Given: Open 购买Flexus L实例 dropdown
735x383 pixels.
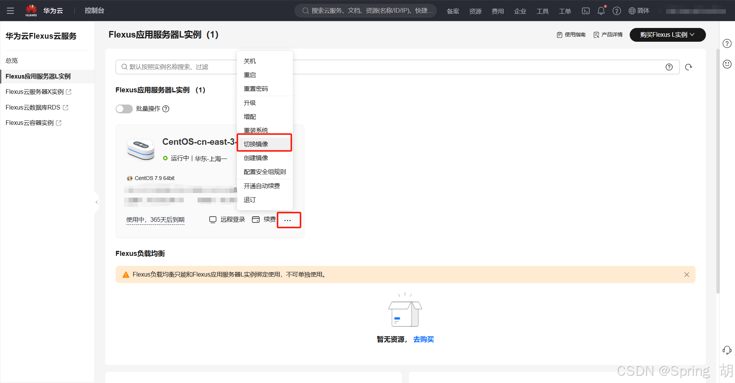Looking at the screenshot, I should 667,35.
